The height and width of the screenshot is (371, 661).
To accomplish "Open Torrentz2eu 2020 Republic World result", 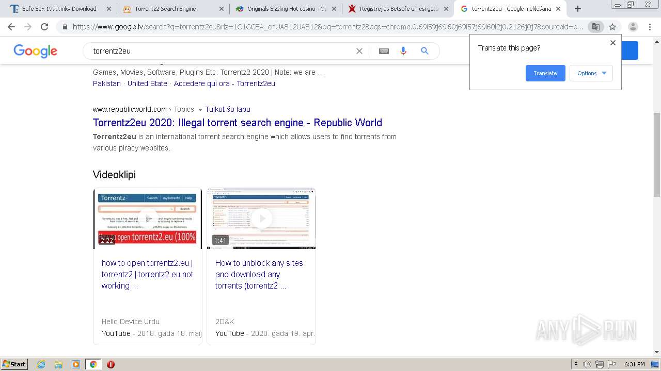I will pos(238,123).
